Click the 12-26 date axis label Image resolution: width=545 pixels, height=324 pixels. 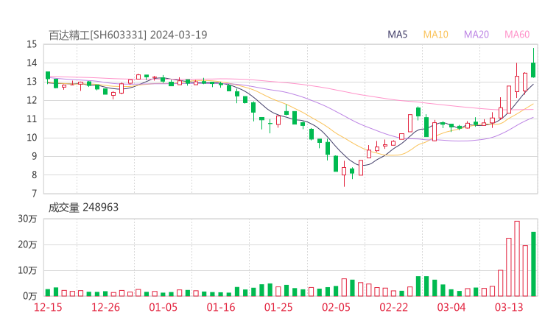tap(105, 307)
